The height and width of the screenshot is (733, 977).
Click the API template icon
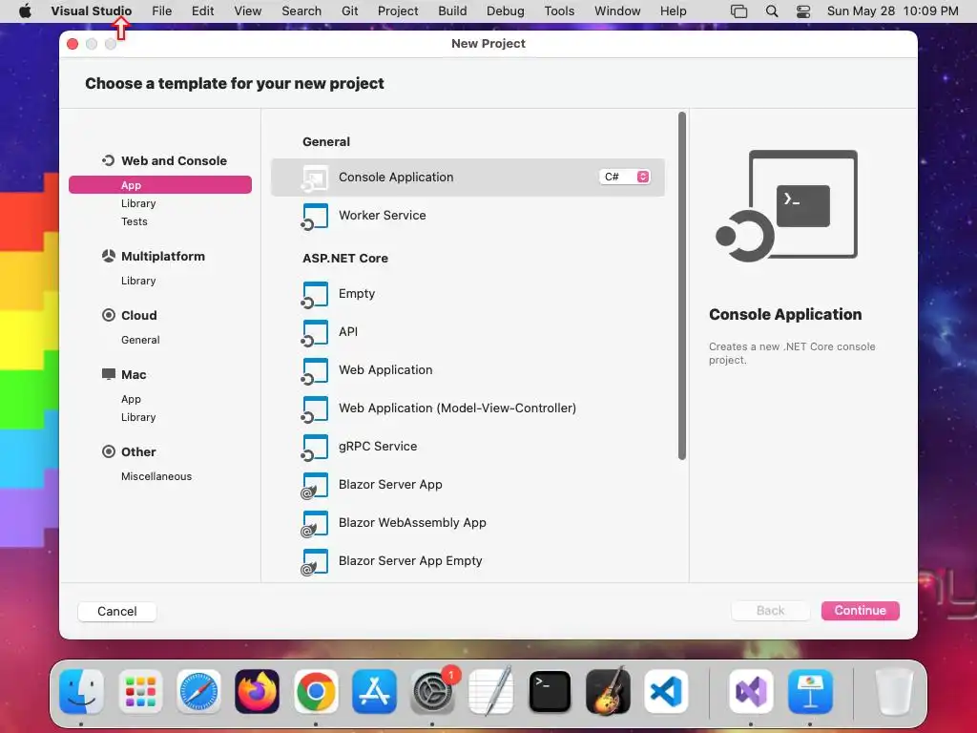pos(315,333)
